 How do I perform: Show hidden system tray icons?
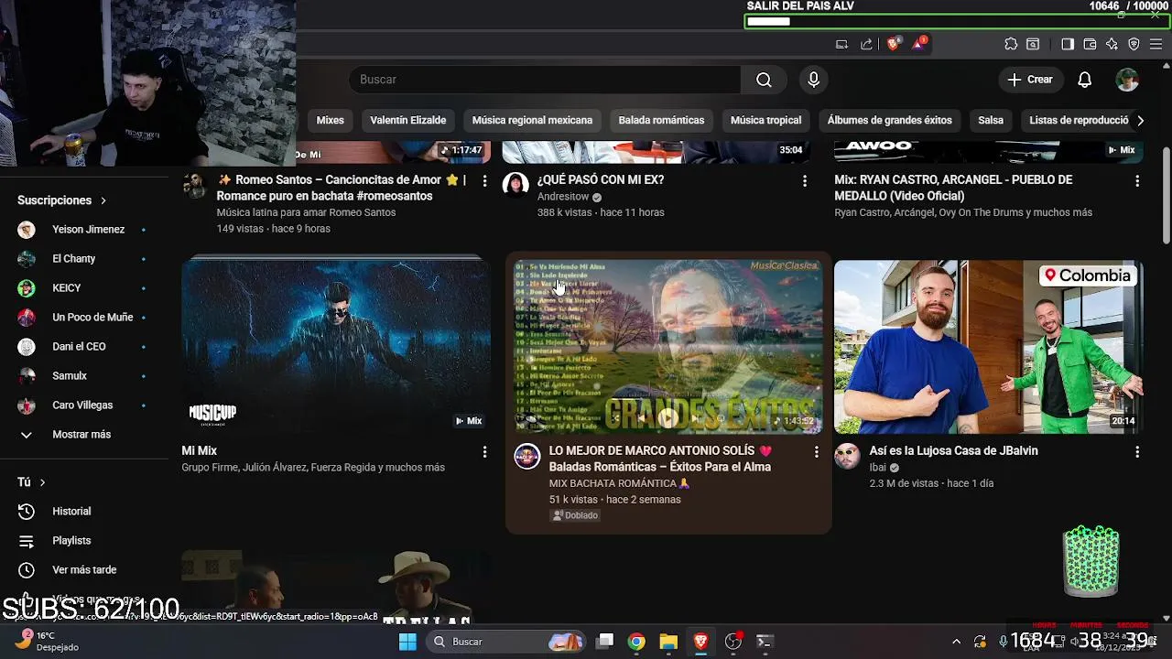(956, 642)
